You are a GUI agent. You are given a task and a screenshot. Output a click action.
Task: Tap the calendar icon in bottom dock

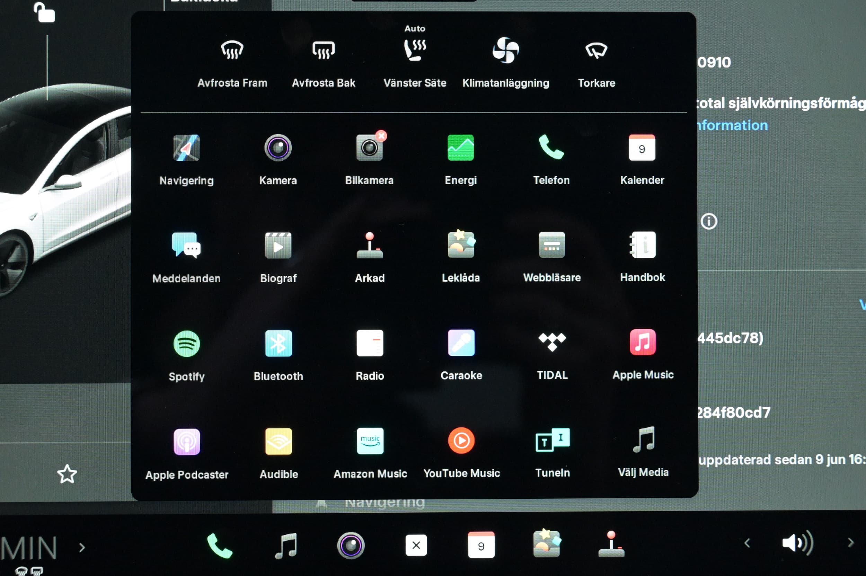click(x=481, y=545)
